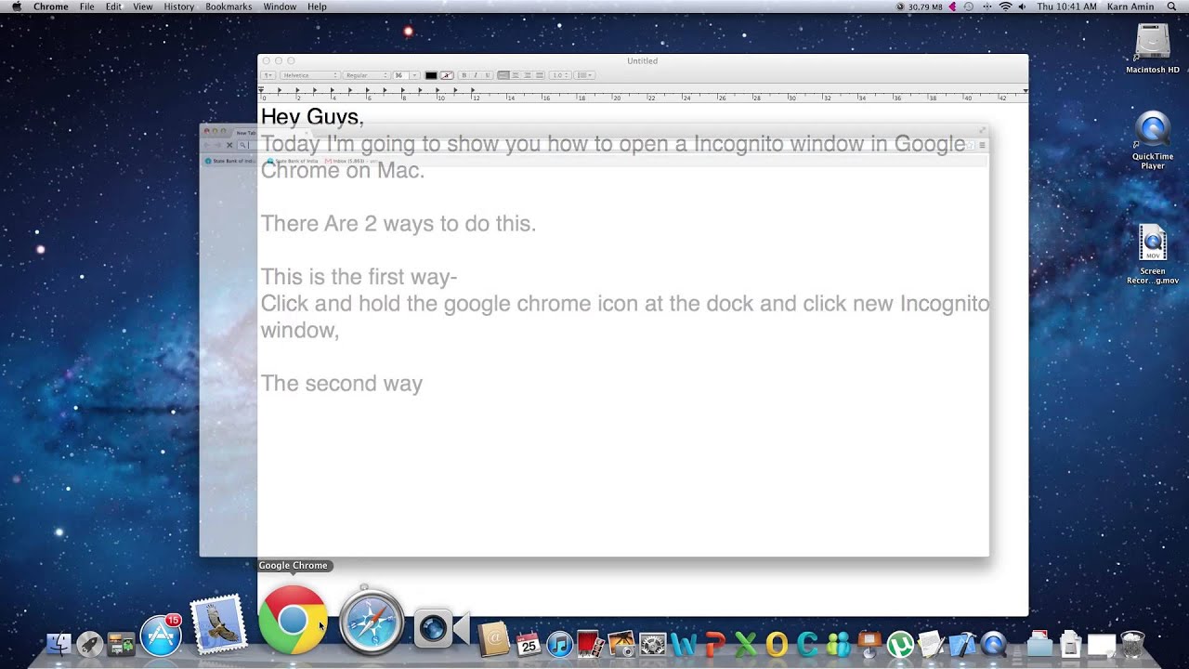Launch Microsoft PowerPoint from the dock
The width and height of the screenshot is (1189, 669).
tap(715, 644)
